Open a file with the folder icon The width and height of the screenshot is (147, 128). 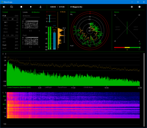click(12, 7)
